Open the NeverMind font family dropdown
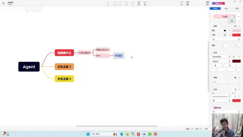This screenshot has height=137, width=243. tap(221, 57)
